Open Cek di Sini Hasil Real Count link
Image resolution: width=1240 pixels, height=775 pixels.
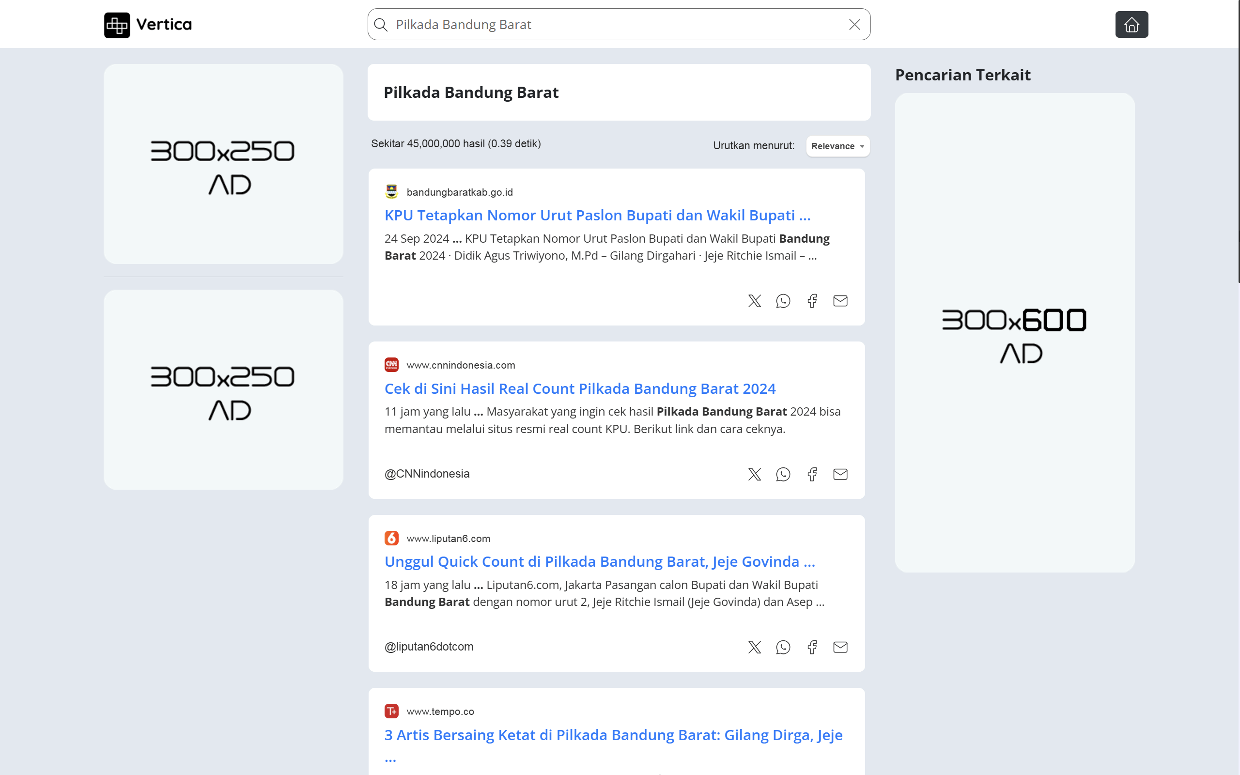[x=579, y=388]
